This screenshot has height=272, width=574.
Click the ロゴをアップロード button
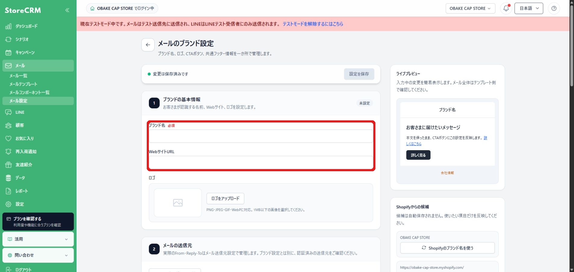pos(225,199)
